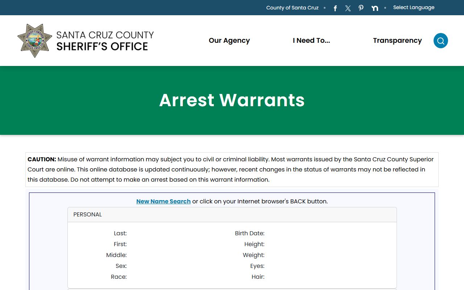Select the Weight: field label
Screen dimensions: 464x290
(254, 255)
